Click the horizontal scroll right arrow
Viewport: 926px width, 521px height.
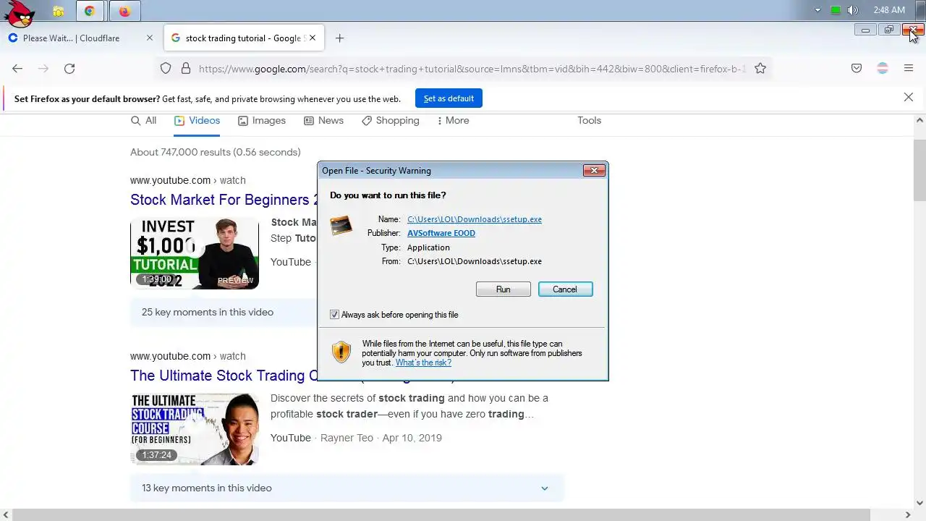pos(908,515)
